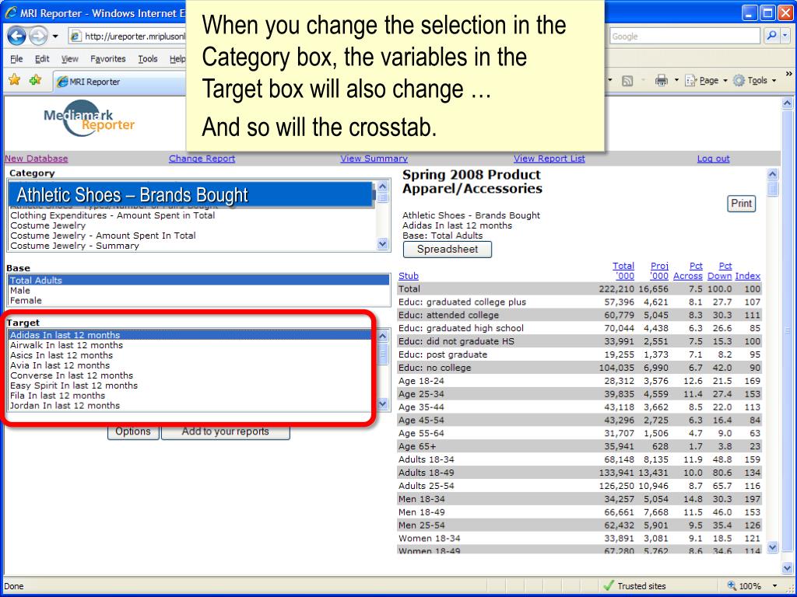Image resolution: width=797 pixels, height=597 pixels.
Task: Expand the toolbar overflow chevron
Action: click(788, 74)
